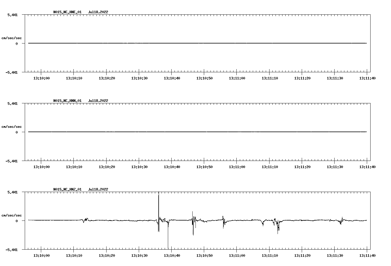Click the N015_NC_HNE_01 channel title
This screenshot has height=266, width=391.
pyautogui.click(x=67, y=12)
